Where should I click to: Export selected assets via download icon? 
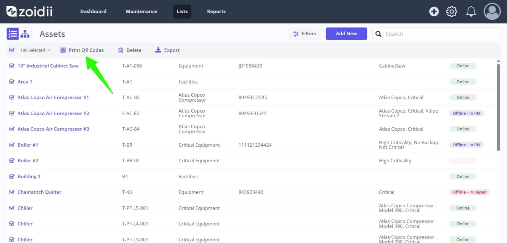158,50
